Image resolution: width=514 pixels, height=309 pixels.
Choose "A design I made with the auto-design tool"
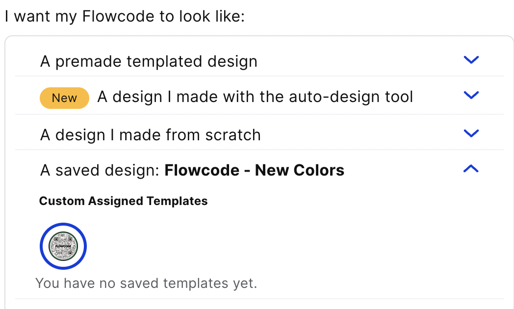click(255, 97)
